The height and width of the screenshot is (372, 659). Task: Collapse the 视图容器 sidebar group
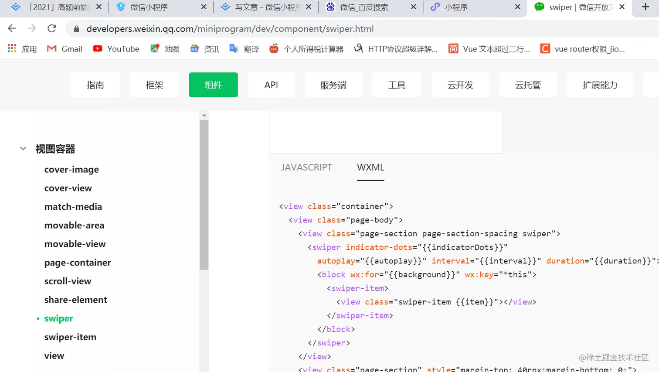(23, 149)
